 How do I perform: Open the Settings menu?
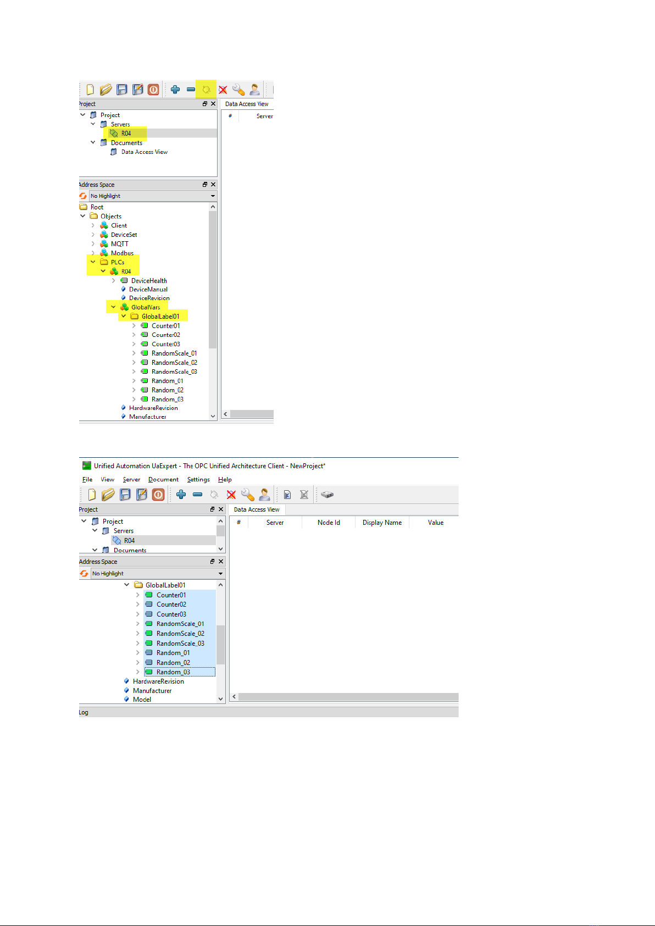pos(198,479)
